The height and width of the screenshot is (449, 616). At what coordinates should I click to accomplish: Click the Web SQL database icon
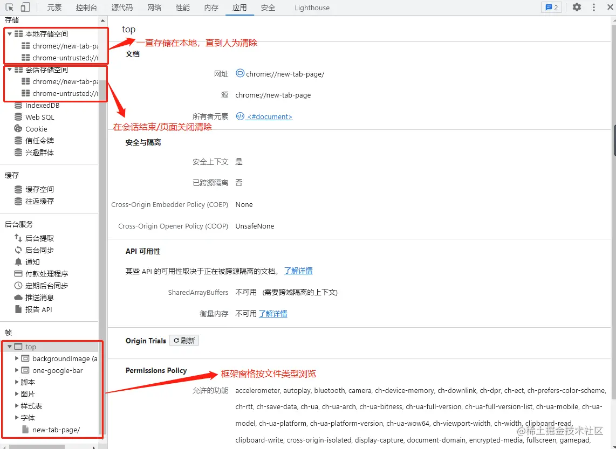pos(18,117)
